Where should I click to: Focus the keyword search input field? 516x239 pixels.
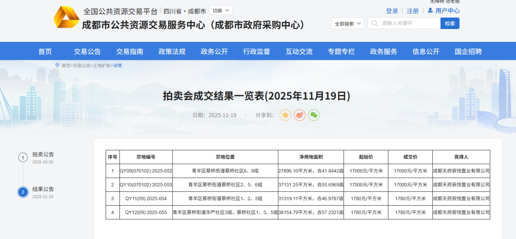coord(408,23)
